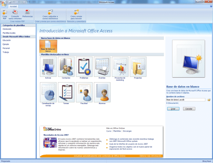Click the Office button orb
Viewport: 213px width, 163px height.
(4, 4)
